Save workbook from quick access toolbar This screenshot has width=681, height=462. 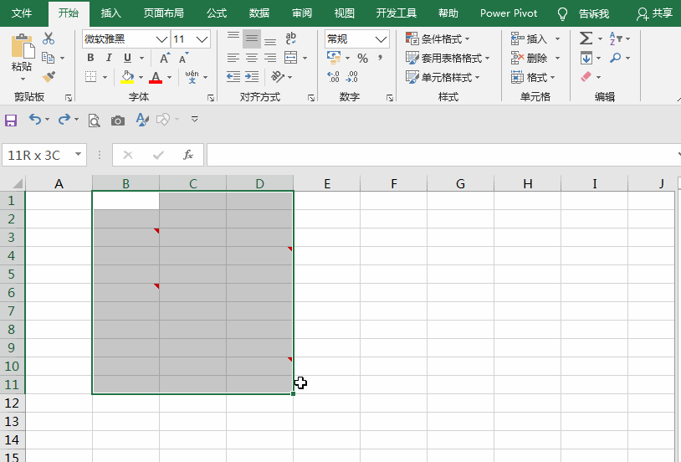click(x=11, y=120)
